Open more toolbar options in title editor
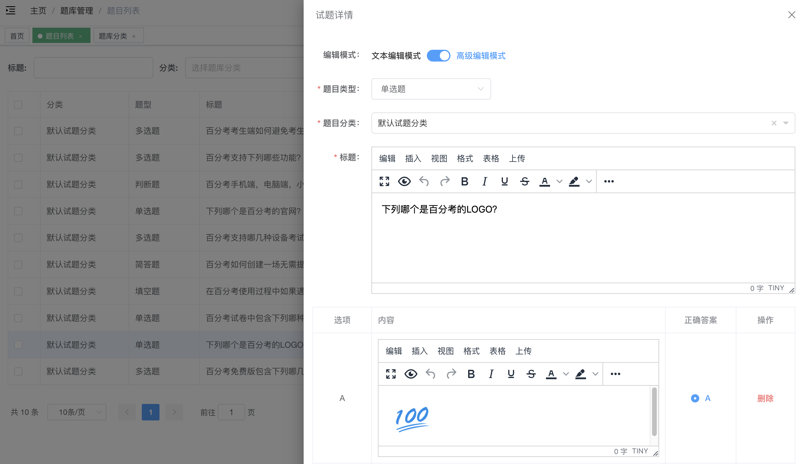The height and width of the screenshot is (464, 803). [608, 181]
